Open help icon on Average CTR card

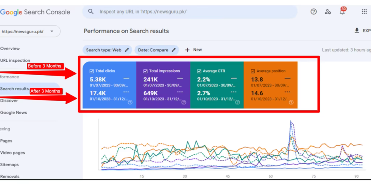pyautogui.click(x=238, y=103)
